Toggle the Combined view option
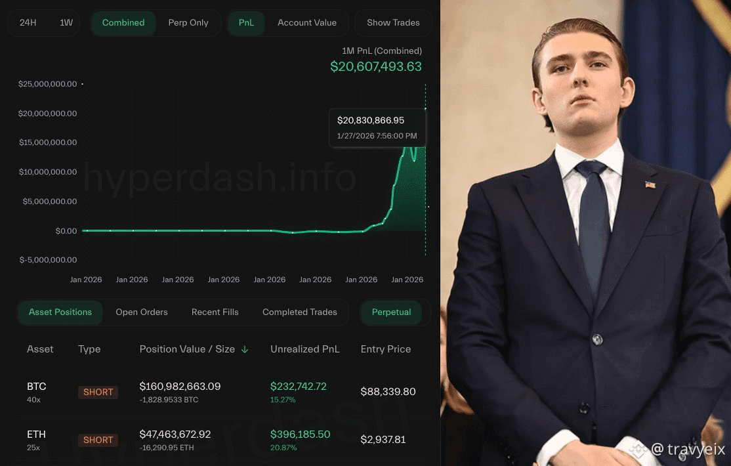This screenshot has height=466, width=731. (x=123, y=23)
